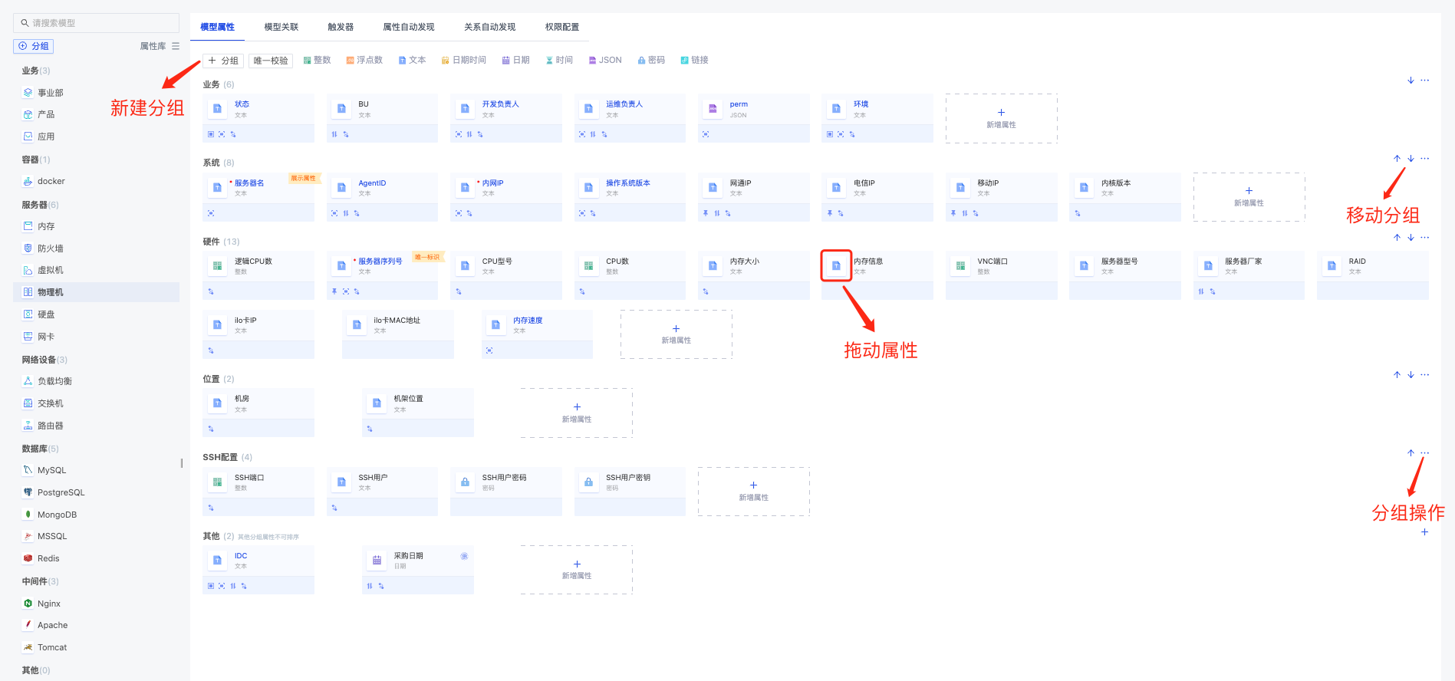Image resolution: width=1455 pixels, height=681 pixels.
Task: Click the docker model icon in the sidebar
Action: [28, 182]
